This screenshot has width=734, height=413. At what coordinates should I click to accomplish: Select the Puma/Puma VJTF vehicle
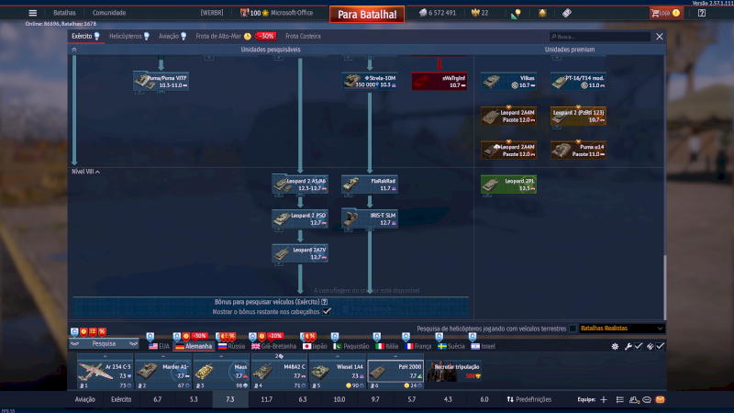coord(161,82)
